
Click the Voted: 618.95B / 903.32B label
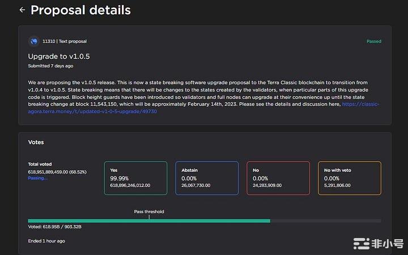click(x=56, y=227)
